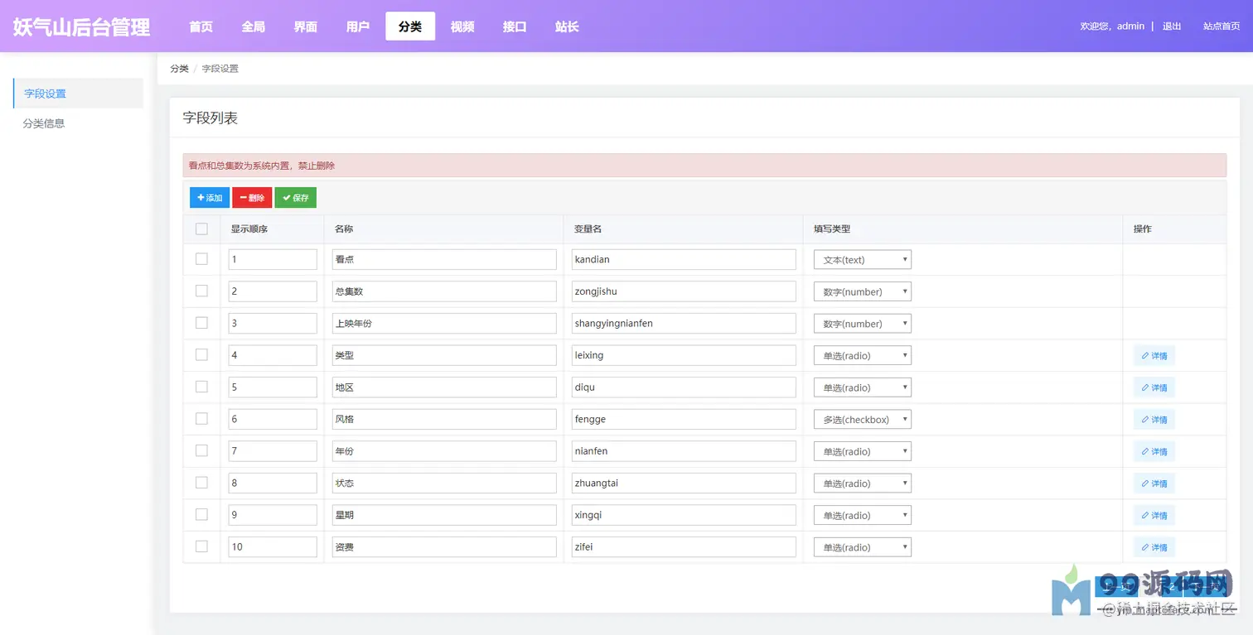Viewport: 1253px width, 635px height.
Task: Open the type dropdown for zongjishu
Action: pyautogui.click(x=862, y=291)
